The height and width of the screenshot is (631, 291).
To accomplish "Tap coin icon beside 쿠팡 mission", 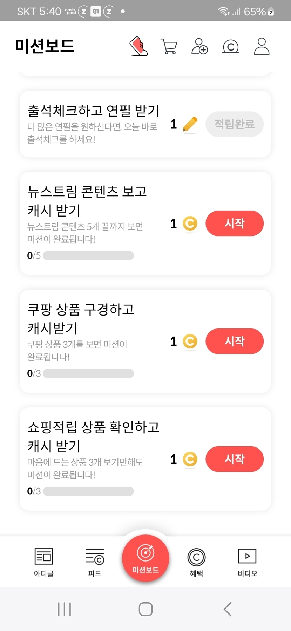I will (190, 341).
